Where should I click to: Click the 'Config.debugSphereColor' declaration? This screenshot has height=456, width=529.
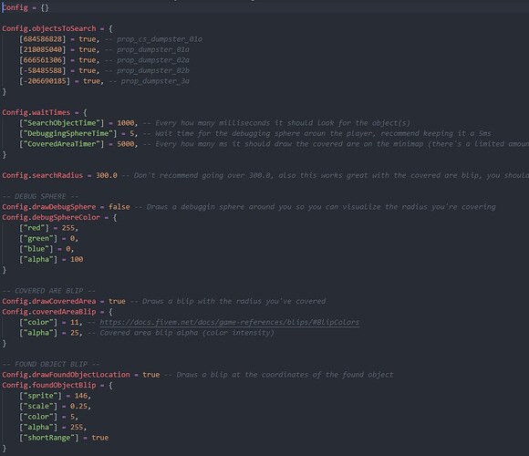tap(51, 218)
